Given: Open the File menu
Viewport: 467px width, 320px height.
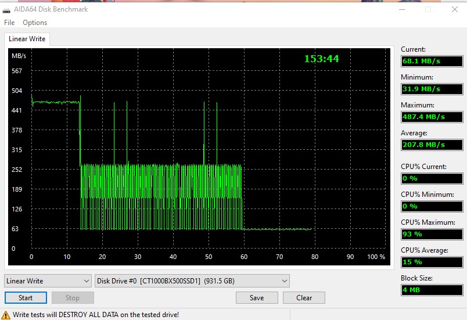Looking at the screenshot, I should 9,23.
